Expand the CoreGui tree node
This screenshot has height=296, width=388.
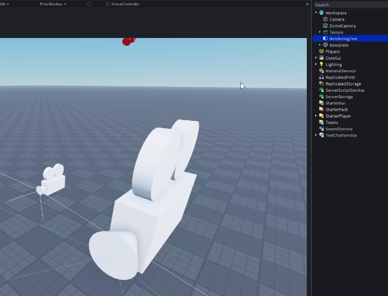pos(316,58)
